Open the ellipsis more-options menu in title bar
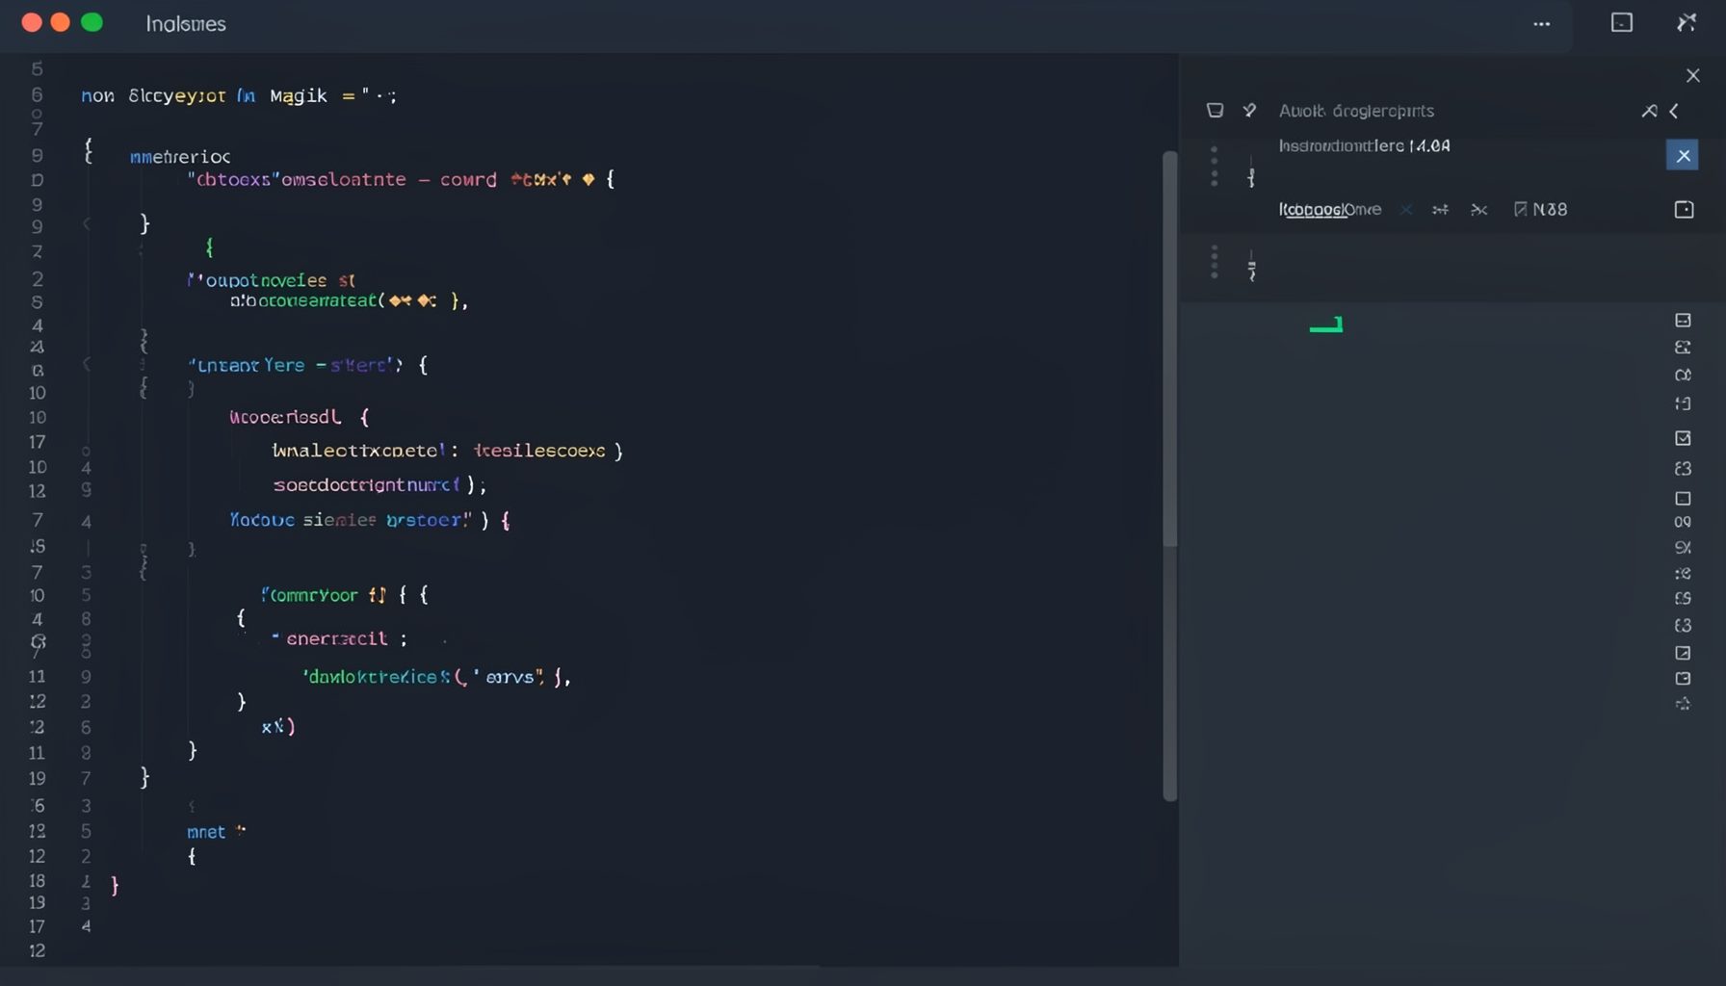The height and width of the screenshot is (986, 1726). [1542, 24]
